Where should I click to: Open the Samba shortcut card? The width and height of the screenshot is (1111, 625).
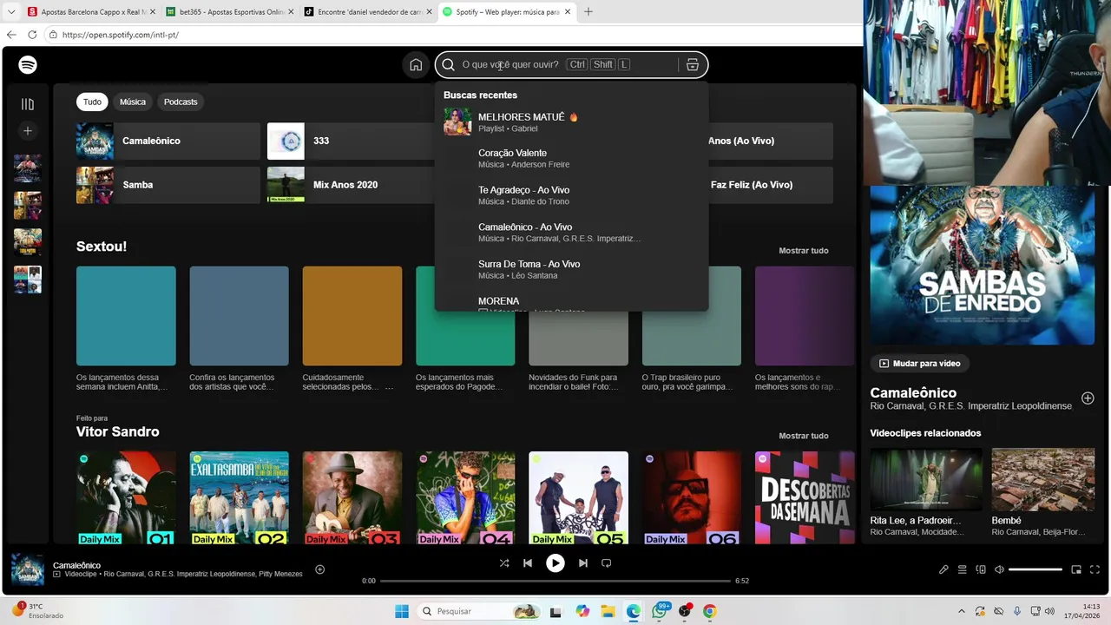click(168, 185)
